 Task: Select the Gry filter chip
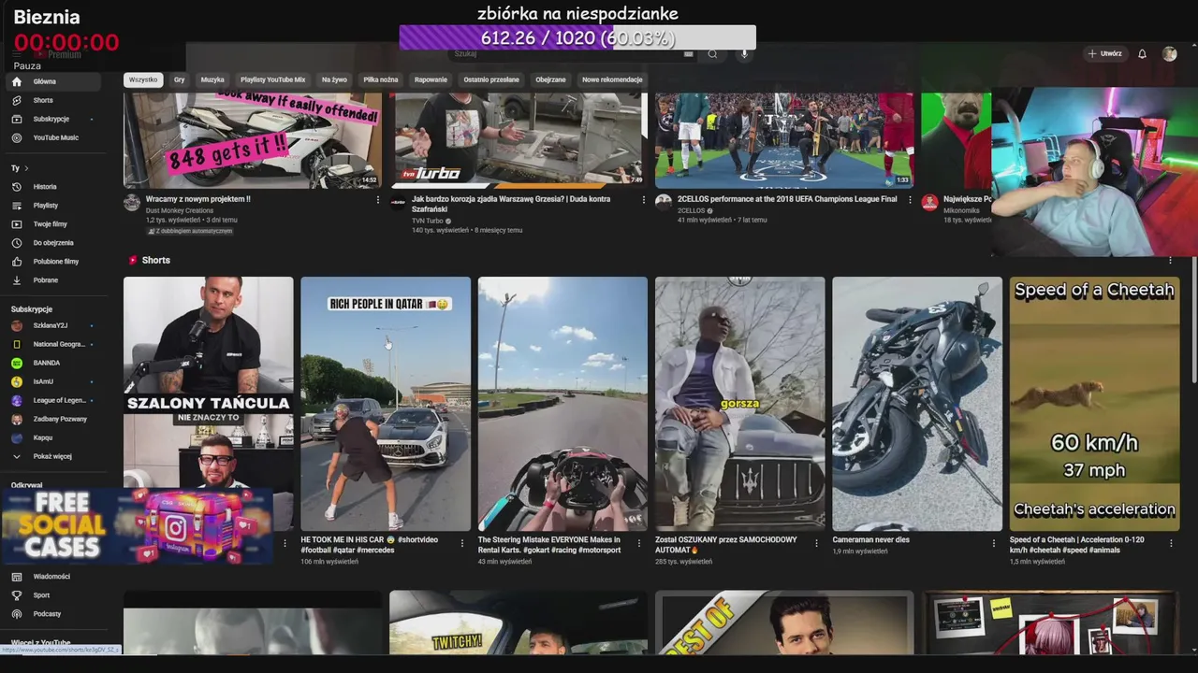tap(179, 79)
